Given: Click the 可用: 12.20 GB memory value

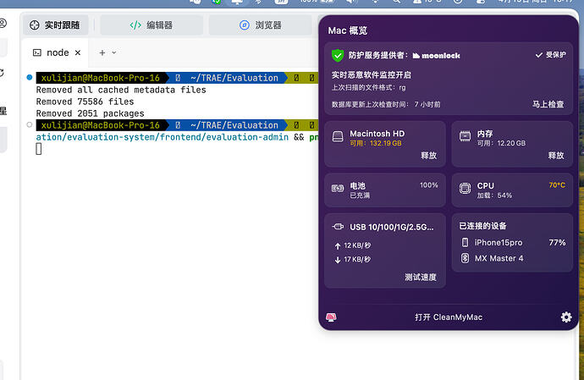Looking at the screenshot, I should [x=501, y=143].
